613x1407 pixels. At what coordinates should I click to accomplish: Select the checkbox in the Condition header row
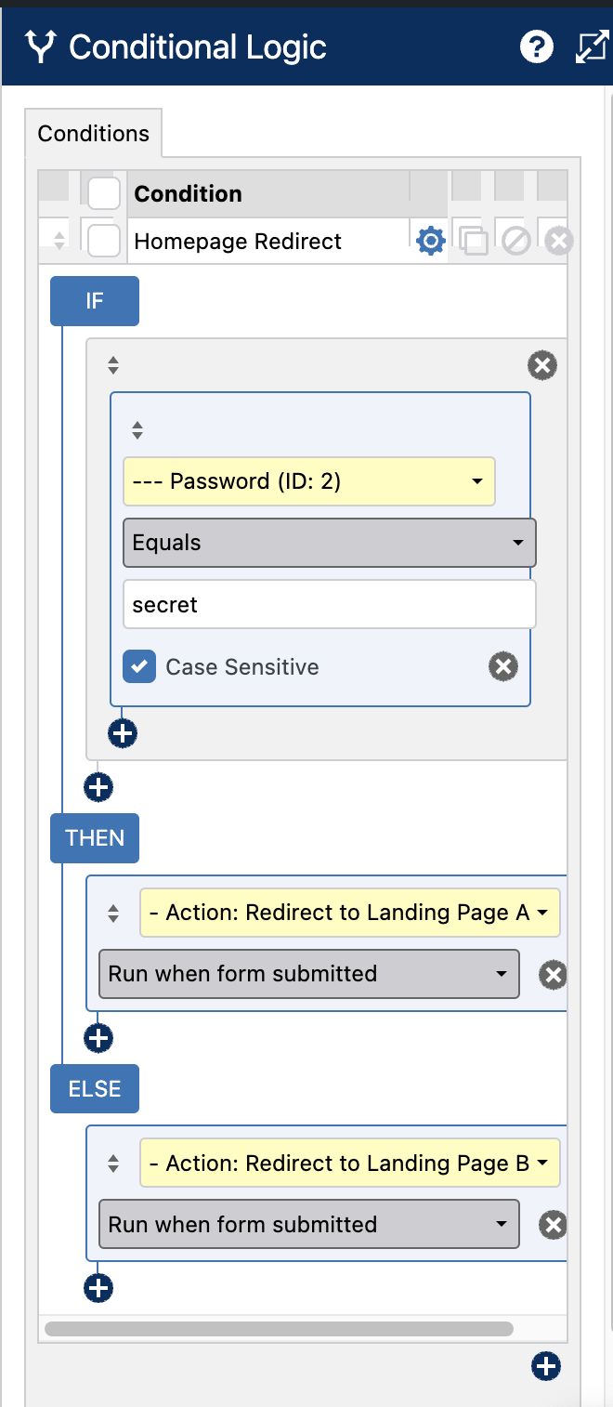point(103,193)
